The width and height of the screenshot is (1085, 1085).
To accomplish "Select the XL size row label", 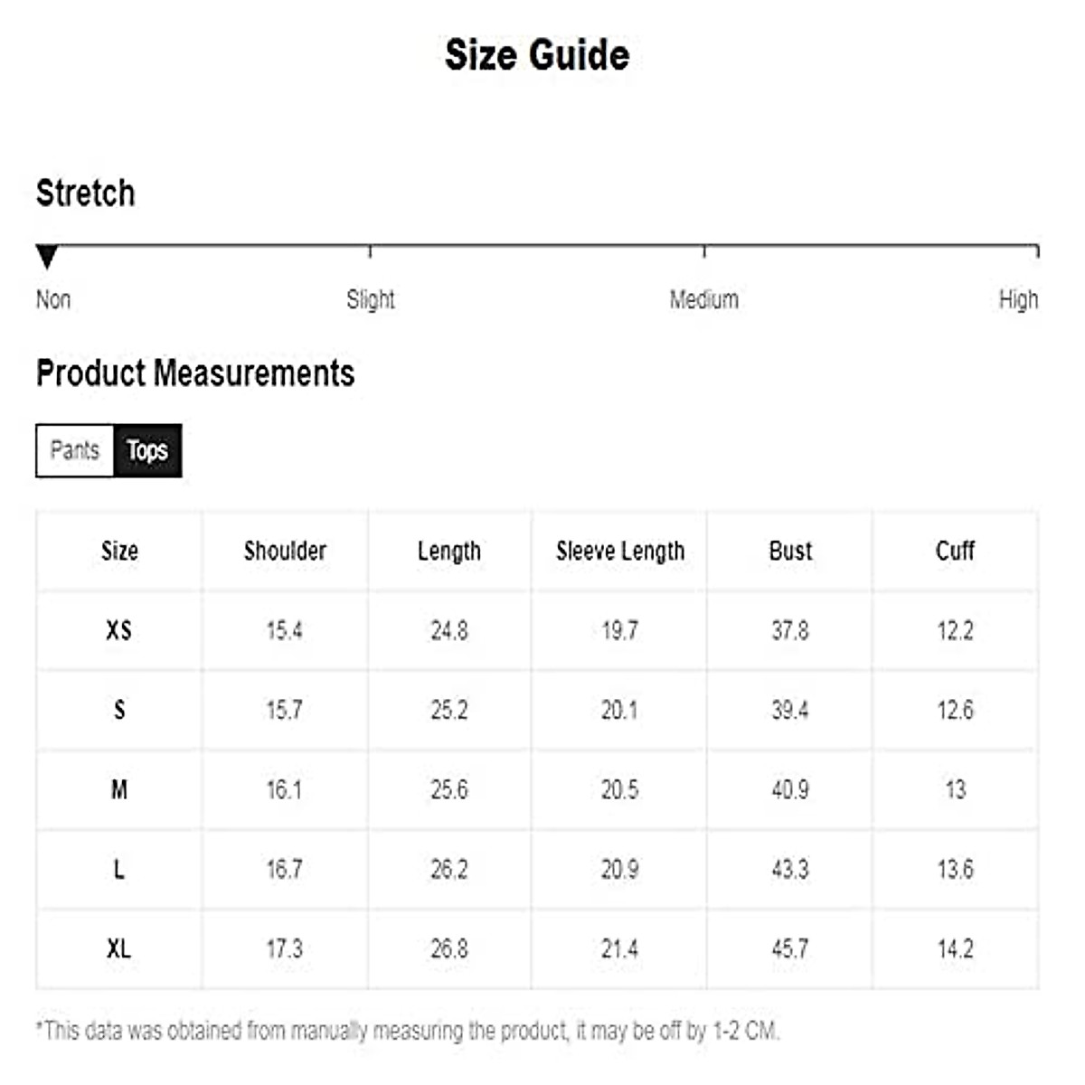I will tap(119, 948).
